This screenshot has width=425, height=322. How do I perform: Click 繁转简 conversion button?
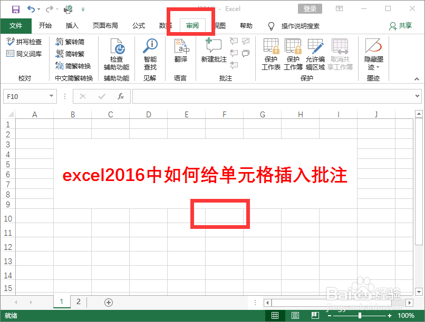[x=70, y=42]
